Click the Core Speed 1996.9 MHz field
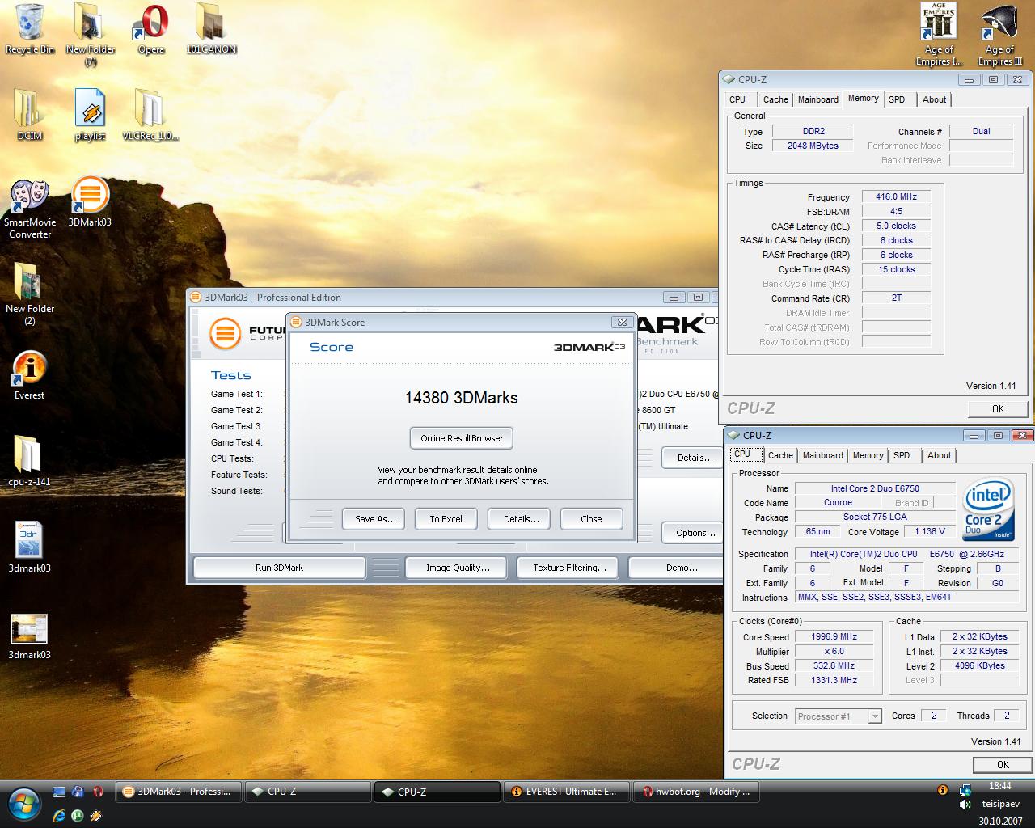 point(834,637)
